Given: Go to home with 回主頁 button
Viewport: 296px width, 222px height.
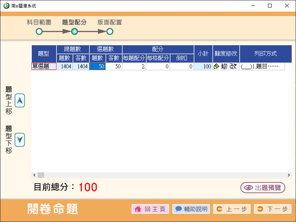Looking at the screenshot, I should [150, 209].
